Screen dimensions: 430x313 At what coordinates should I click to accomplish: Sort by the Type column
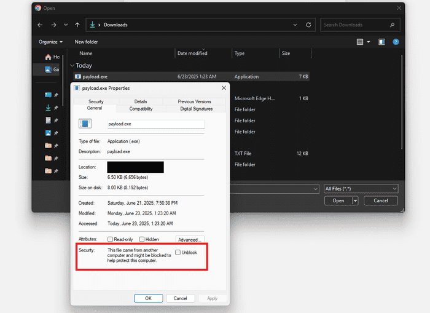tap(240, 53)
